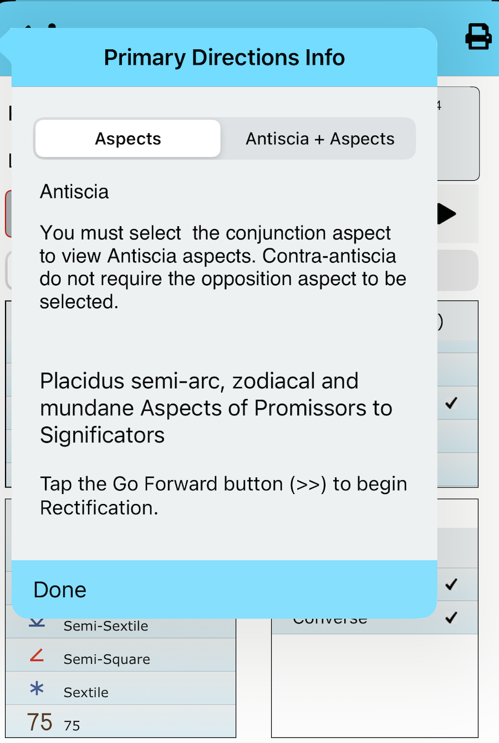This screenshot has height=743, width=499.
Task: Tap the partly hidden Converse label
Action: tap(330, 622)
